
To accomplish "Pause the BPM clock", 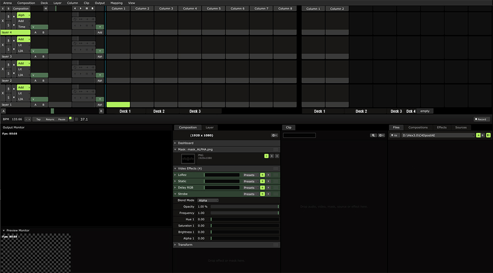I will (62, 119).
